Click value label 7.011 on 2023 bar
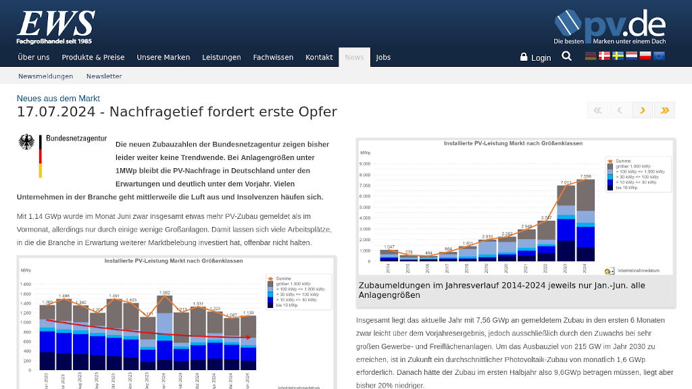 point(566,182)
